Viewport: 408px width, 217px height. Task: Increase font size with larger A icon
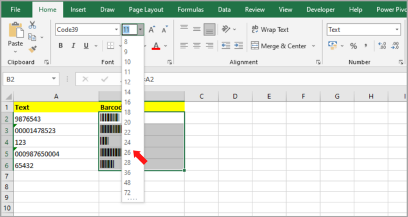click(x=152, y=30)
